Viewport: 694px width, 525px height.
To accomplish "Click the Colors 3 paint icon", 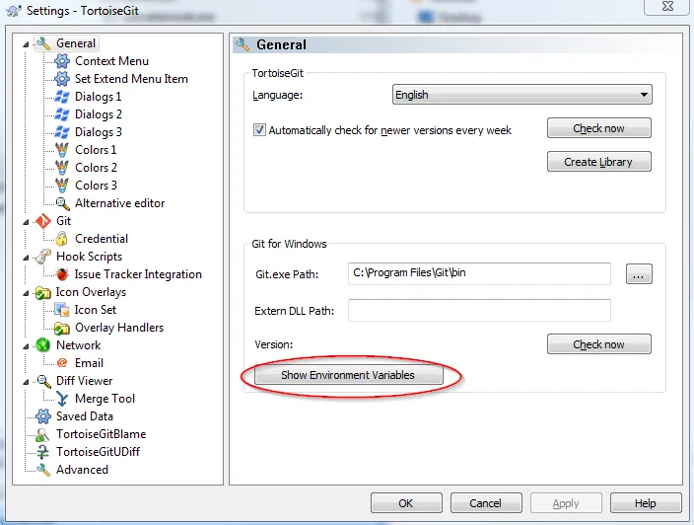I will [x=62, y=186].
